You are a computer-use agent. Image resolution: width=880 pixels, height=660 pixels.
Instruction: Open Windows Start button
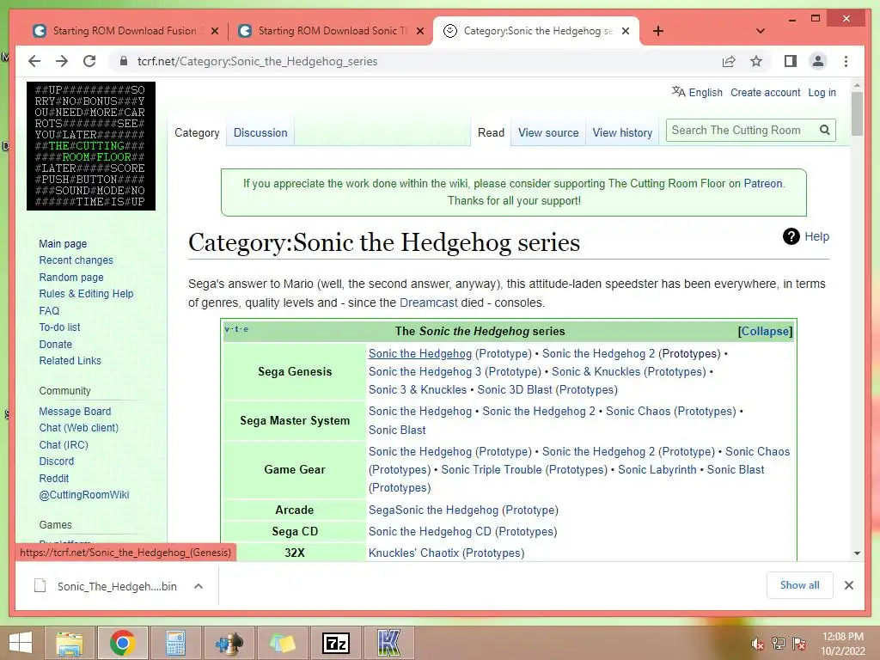click(x=21, y=643)
